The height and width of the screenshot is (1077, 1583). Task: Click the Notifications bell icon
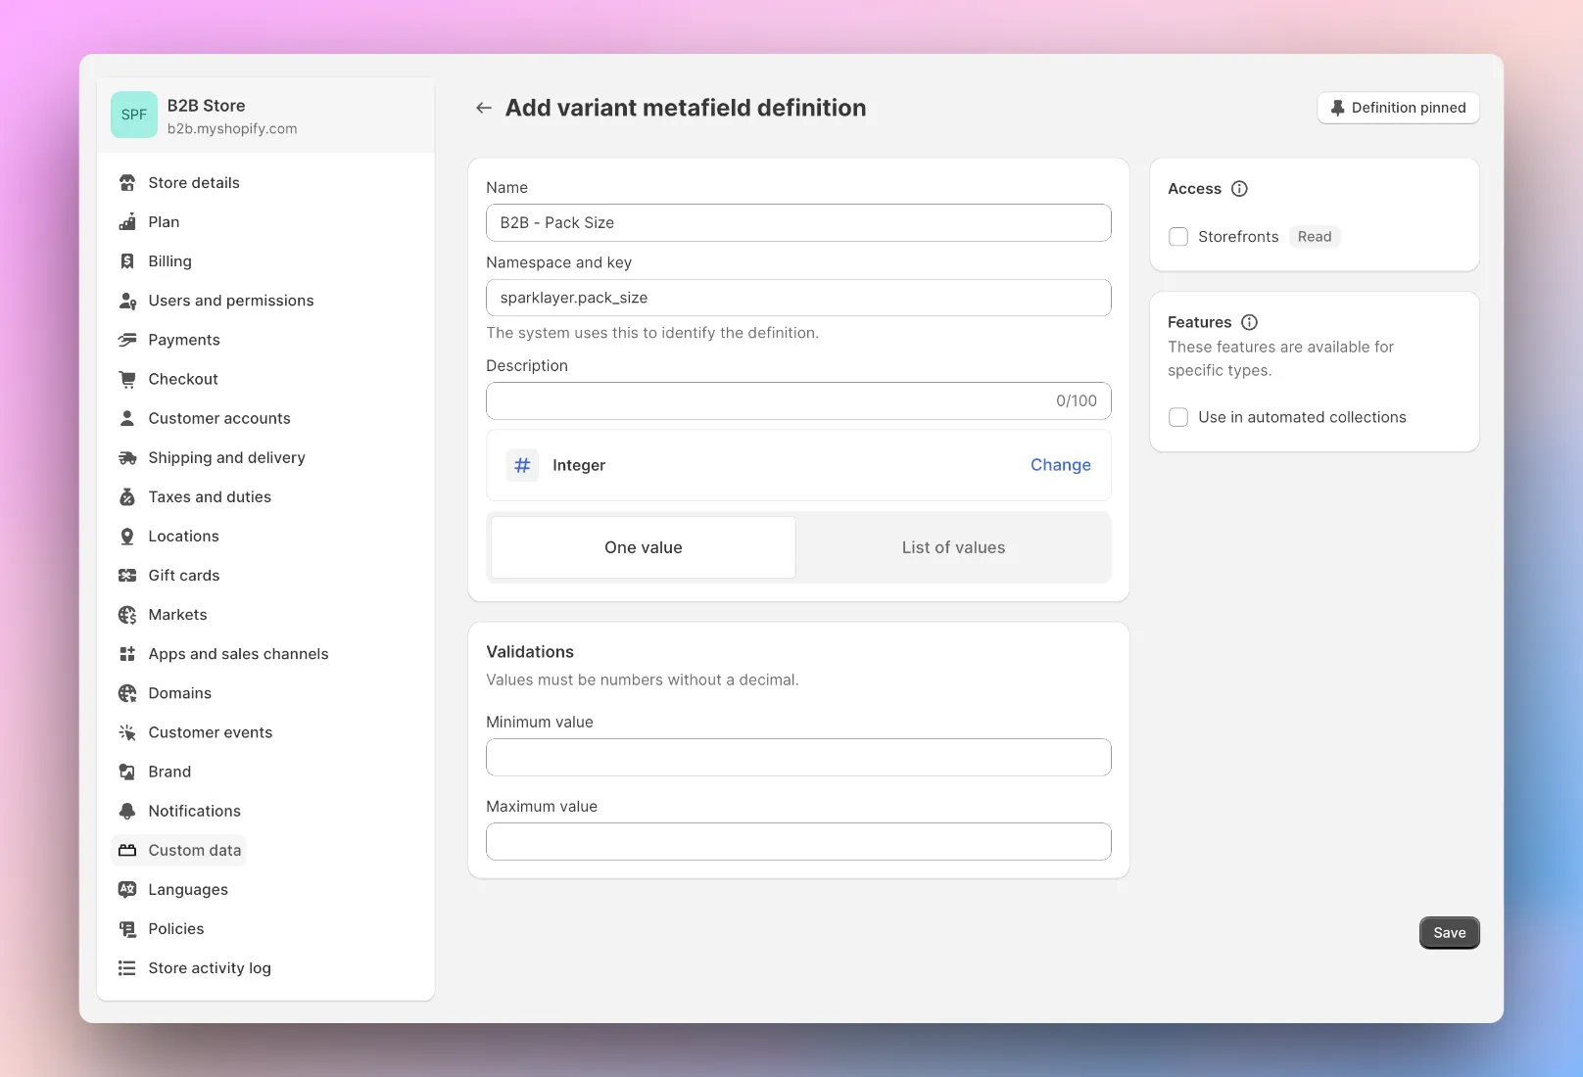click(127, 811)
